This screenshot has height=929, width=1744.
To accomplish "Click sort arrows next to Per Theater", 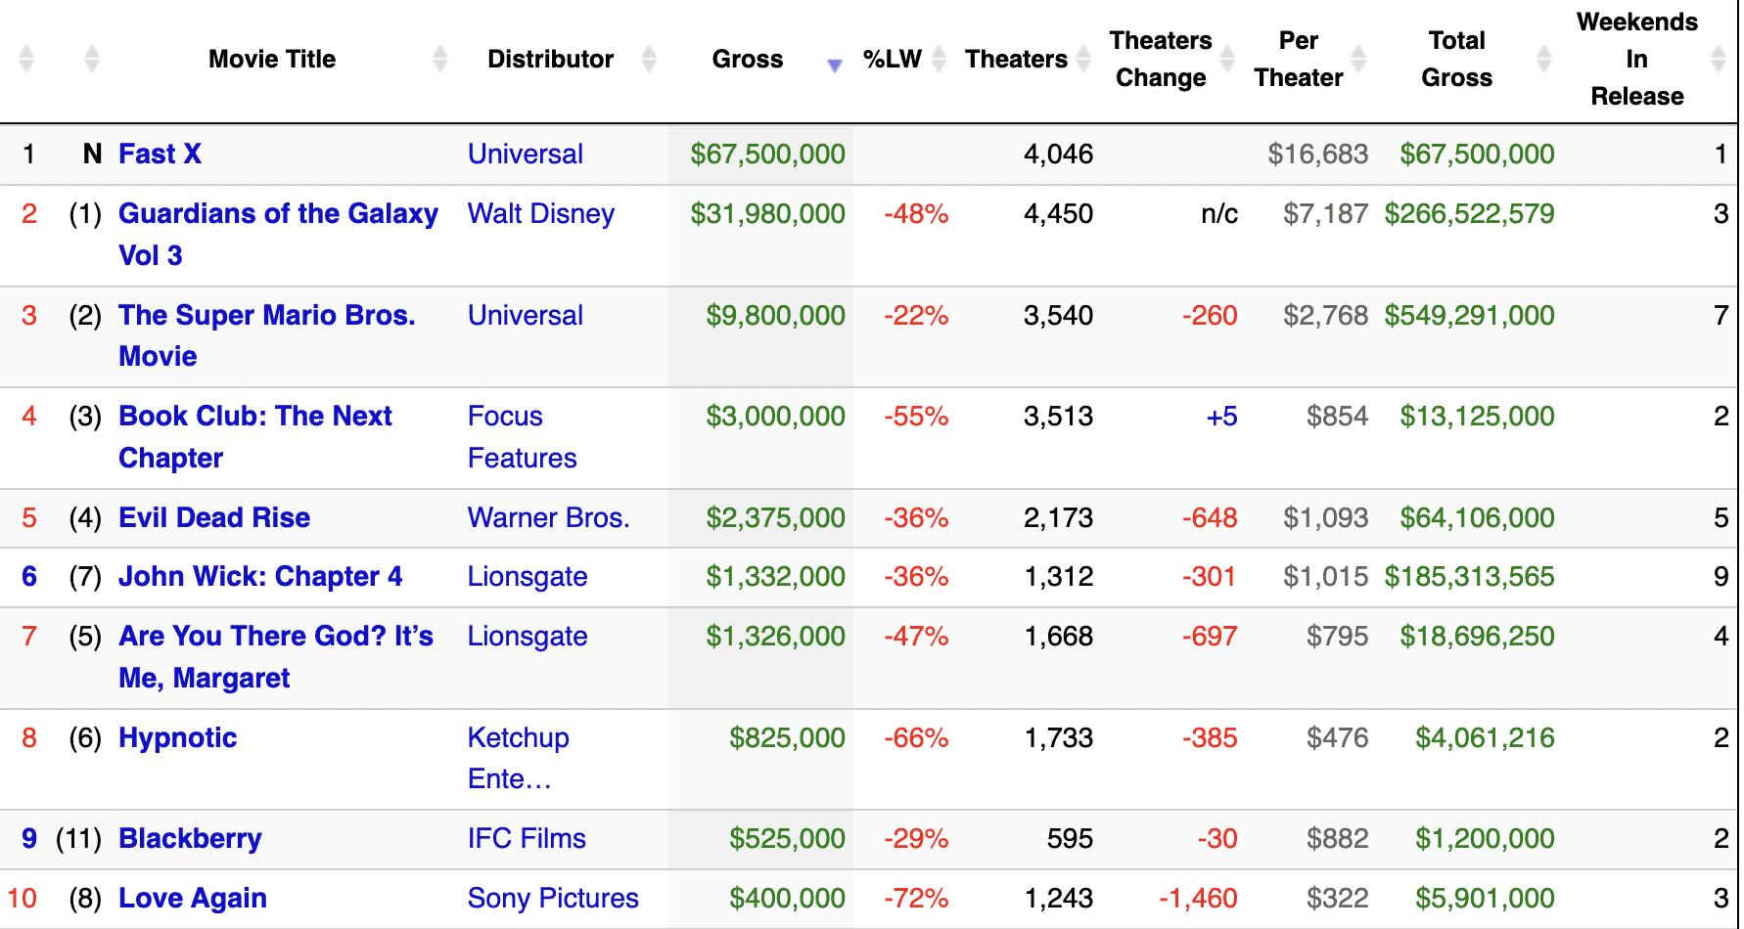I will tap(1358, 60).
